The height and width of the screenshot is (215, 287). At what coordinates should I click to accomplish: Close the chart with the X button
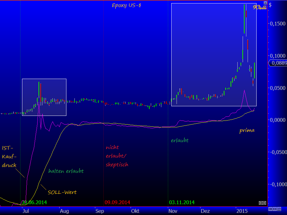(265, 3)
